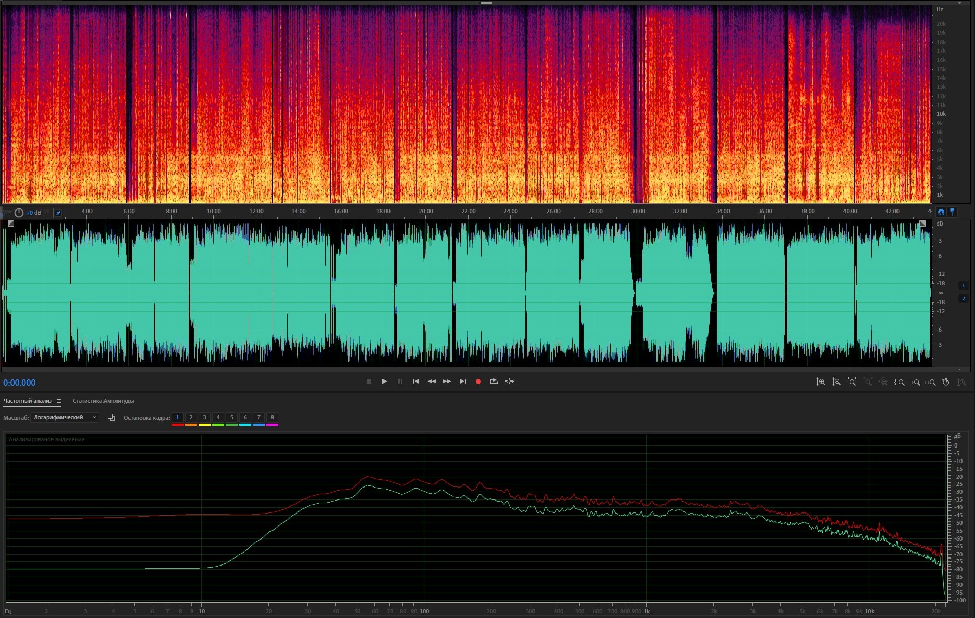Click the fade-in handle on waveform
This screenshot has width=975, height=618.
pos(11,223)
